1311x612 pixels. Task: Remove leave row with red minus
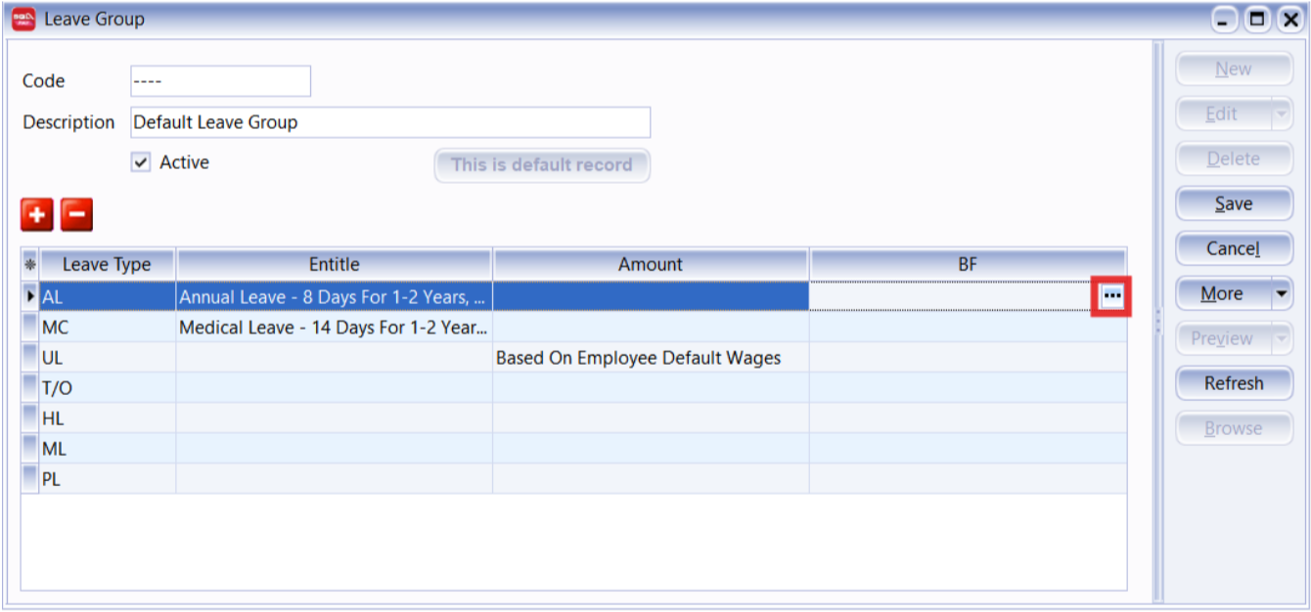77,214
